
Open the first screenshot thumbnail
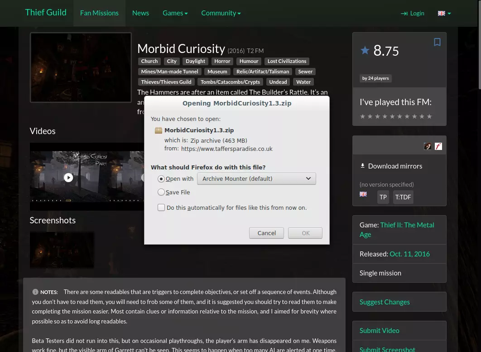(62, 250)
